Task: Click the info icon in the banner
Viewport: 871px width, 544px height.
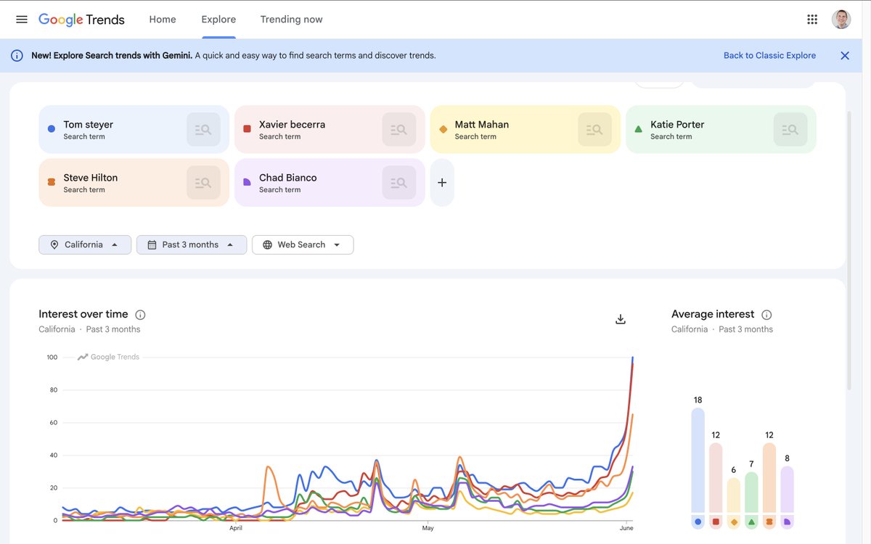Action: pos(17,56)
